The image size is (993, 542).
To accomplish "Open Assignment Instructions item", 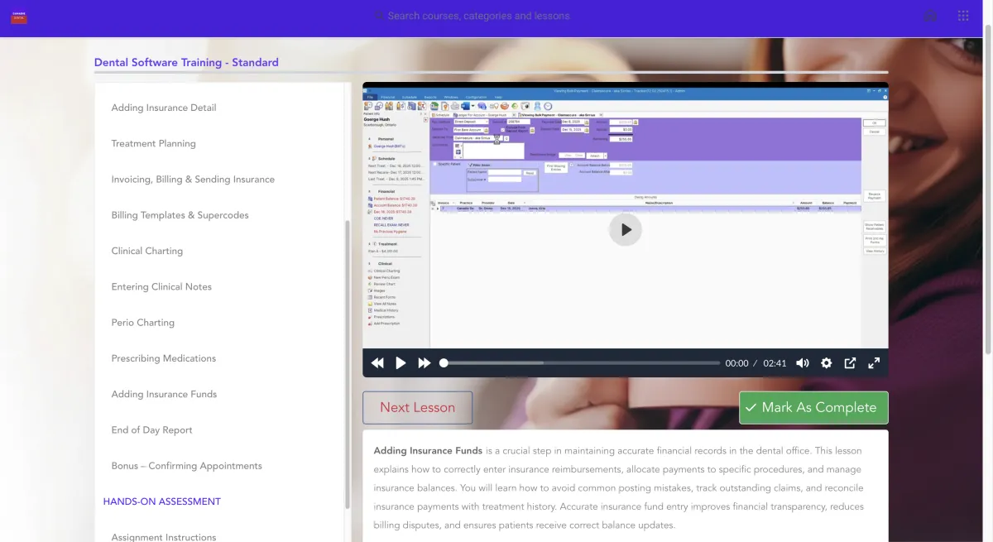I will [164, 537].
